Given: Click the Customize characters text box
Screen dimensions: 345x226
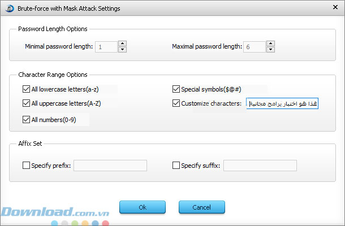Looking at the screenshot, I should pos(282,103).
